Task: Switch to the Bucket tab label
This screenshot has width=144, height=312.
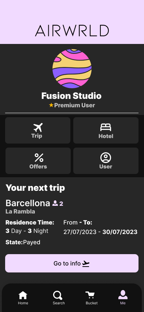Action: coord(92,303)
